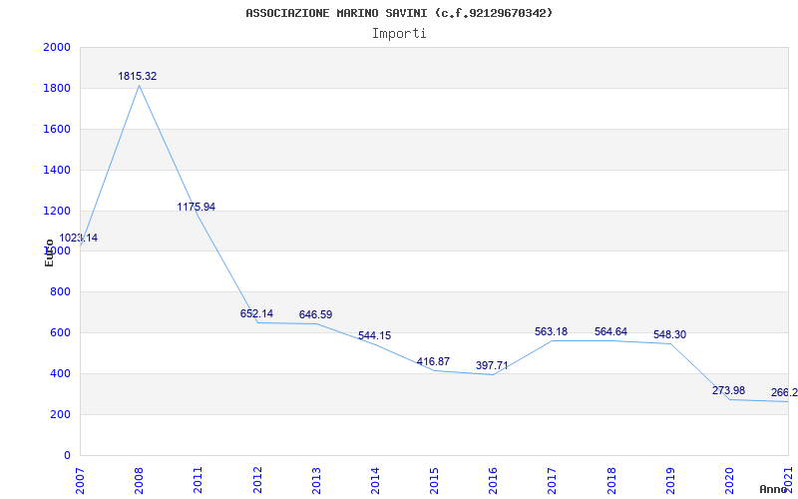Select the x-axis year 2020

click(729, 480)
